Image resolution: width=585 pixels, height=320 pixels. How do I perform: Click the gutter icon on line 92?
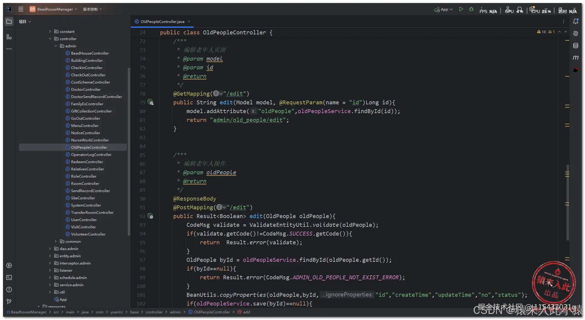150,216
